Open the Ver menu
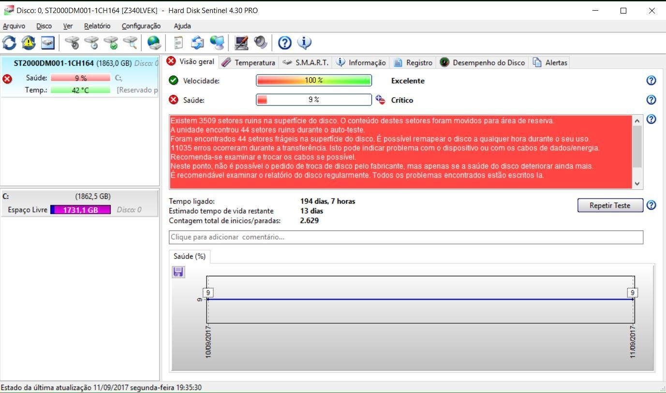Viewport: 666px width, 393px height. [68, 26]
